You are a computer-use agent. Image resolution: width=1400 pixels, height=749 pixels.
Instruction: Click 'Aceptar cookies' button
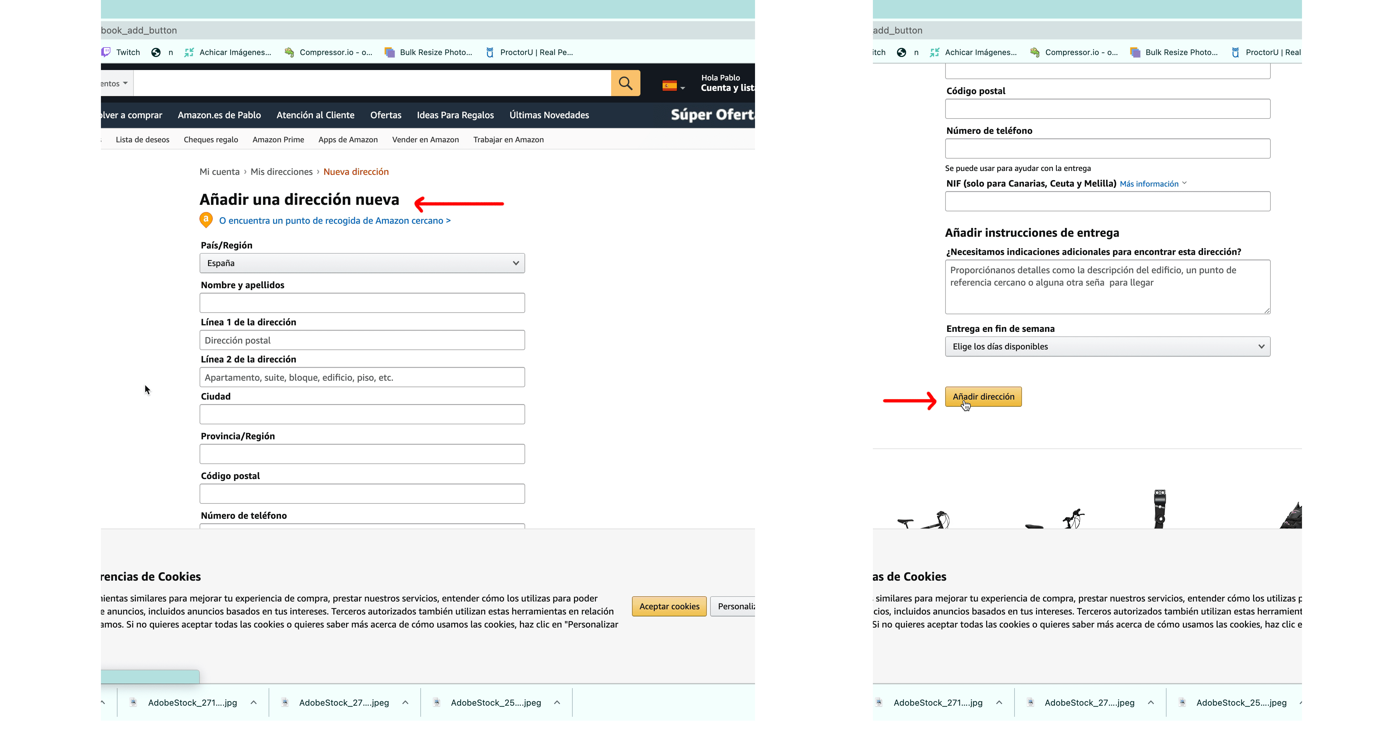click(x=668, y=606)
